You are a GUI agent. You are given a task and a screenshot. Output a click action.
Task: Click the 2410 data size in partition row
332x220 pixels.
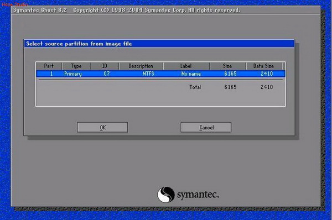267,74
